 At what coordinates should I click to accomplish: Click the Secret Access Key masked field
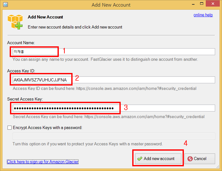coord(113,108)
